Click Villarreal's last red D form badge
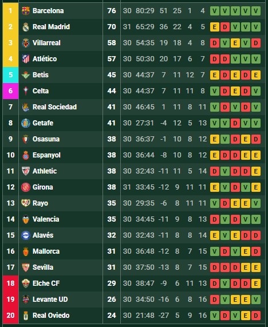This screenshot has height=327, width=268. 256,43
